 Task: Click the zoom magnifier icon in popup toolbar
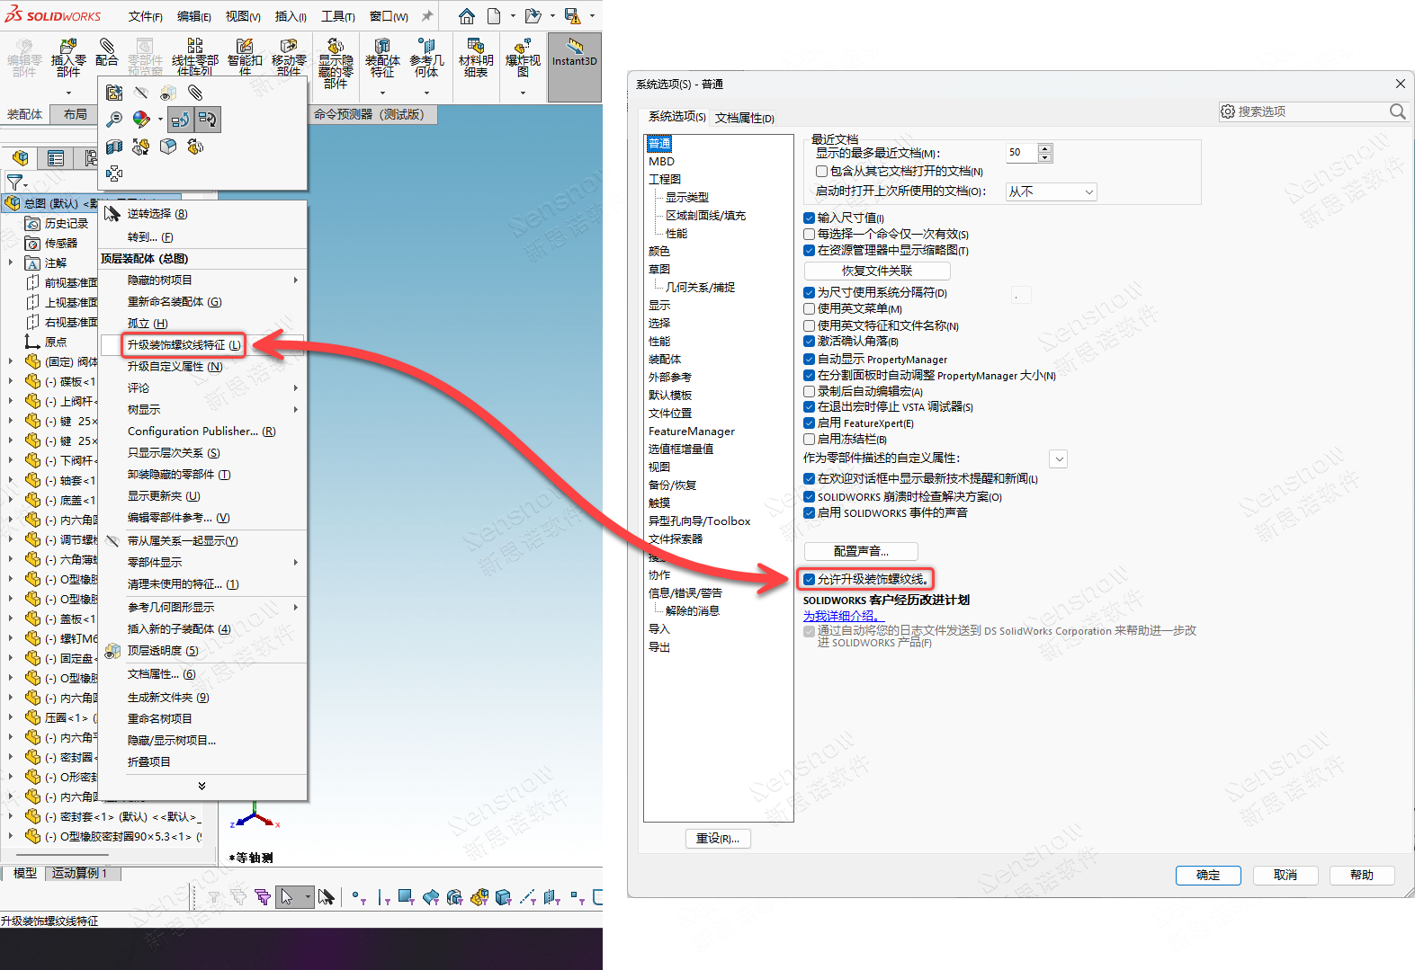coord(114,120)
